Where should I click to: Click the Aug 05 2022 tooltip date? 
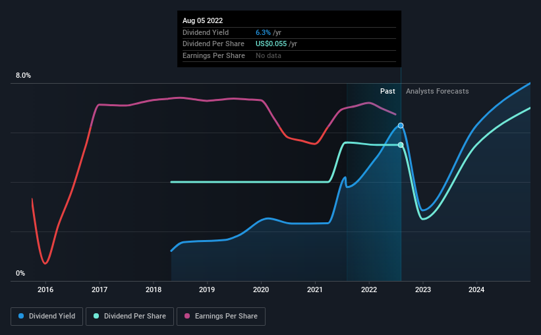pyautogui.click(x=203, y=20)
